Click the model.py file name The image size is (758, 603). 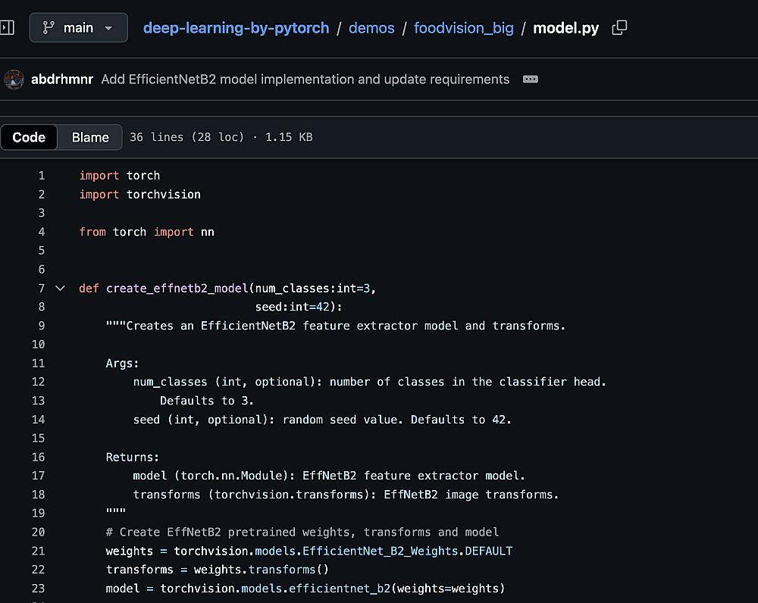[x=565, y=28]
